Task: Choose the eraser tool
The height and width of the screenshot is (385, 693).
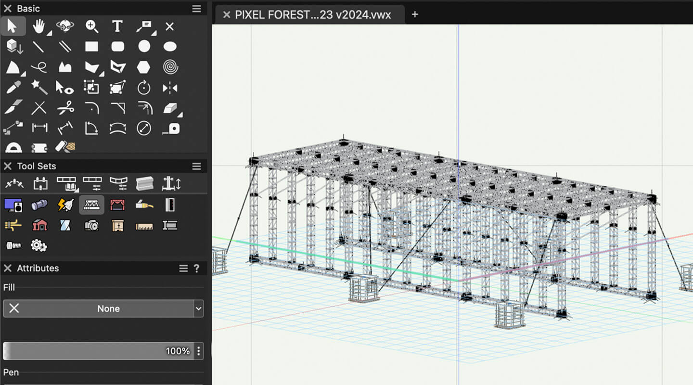Action: point(171,108)
